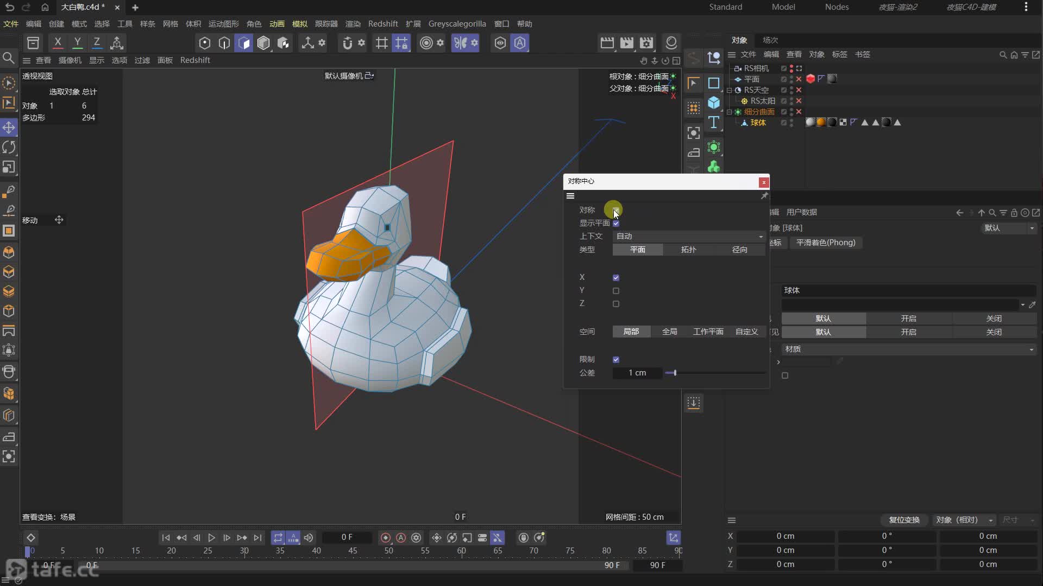Toggle Y axis lock in top toolbar
Viewport: 1043px width, 586px height.
coord(77,42)
